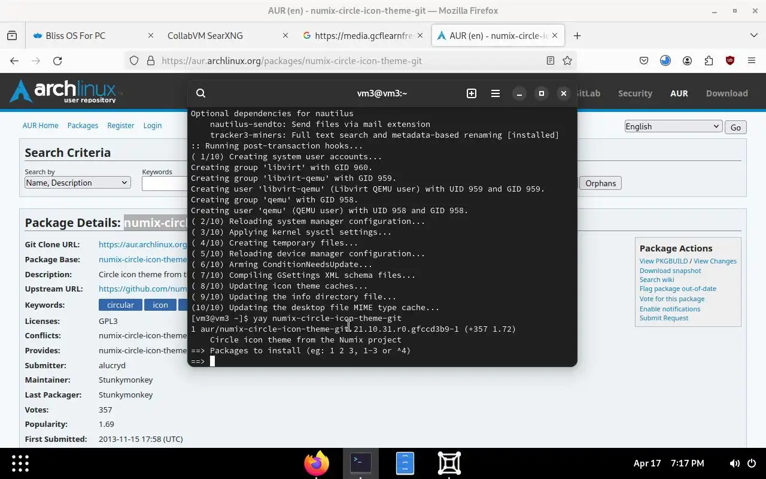Image resolution: width=766 pixels, height=479 pixels.
Task: Open Search wiki link
Action: (x=656, y=280)
